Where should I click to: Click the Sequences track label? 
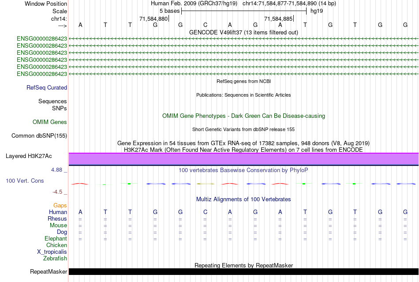pyautogui.click(x=52, y=102)
